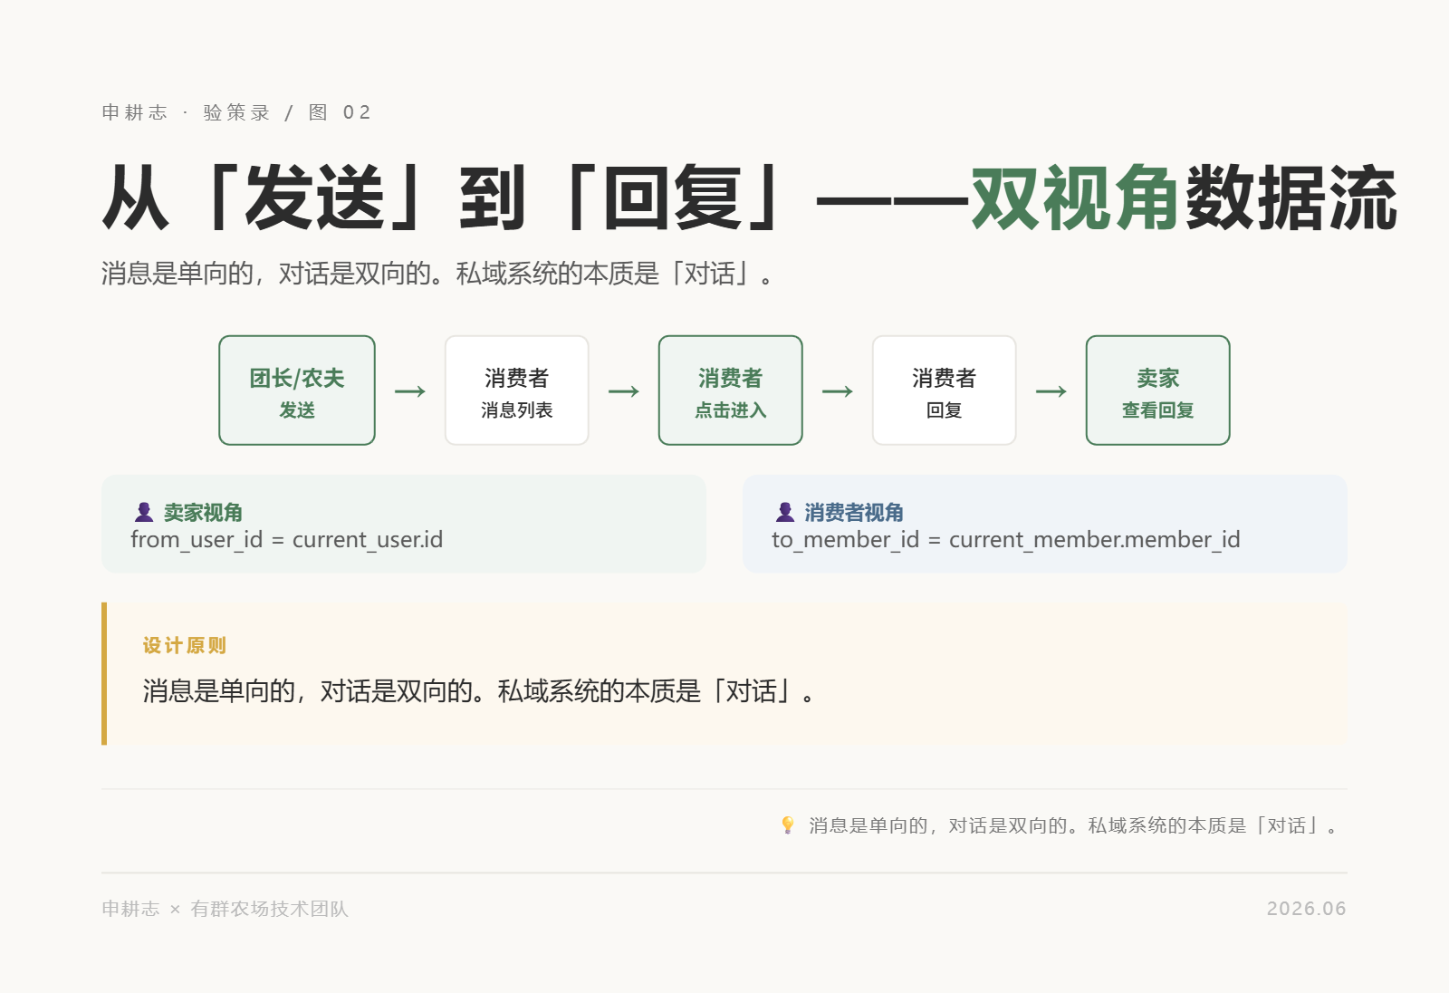Image resolution: width=1449 pixels, height=993 pixels.
Task: Click the 设计原则 label
Action: tap(185, 645)
